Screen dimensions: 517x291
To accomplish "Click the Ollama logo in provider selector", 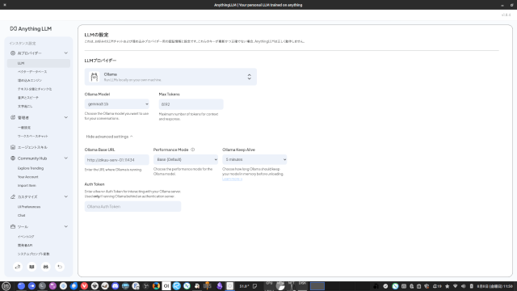I will click(95, 77).
